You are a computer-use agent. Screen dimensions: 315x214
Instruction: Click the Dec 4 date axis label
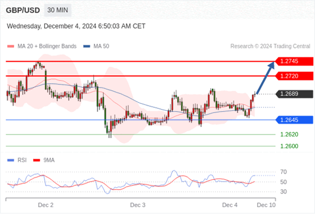coord(230,205)
